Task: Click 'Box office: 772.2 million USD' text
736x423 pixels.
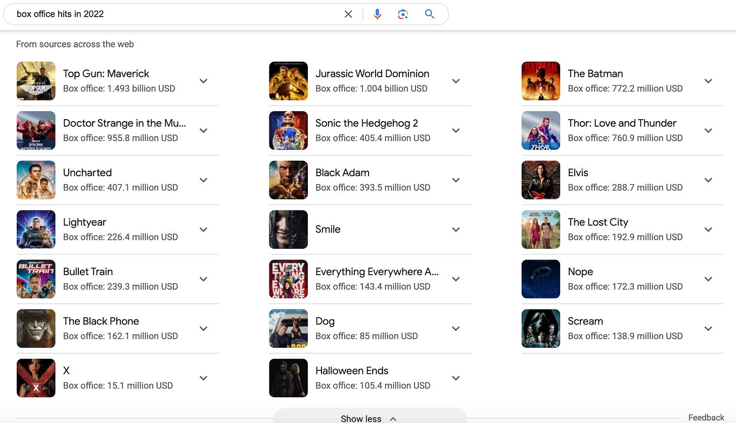Action: [x=625, y=88]
